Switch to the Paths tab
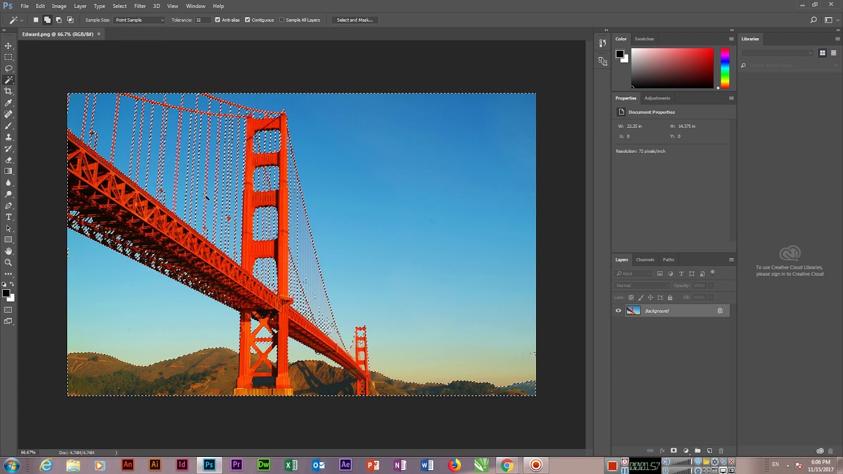This screenshot has height=474, width=843. pyautogui.click(x=668, y=259)
